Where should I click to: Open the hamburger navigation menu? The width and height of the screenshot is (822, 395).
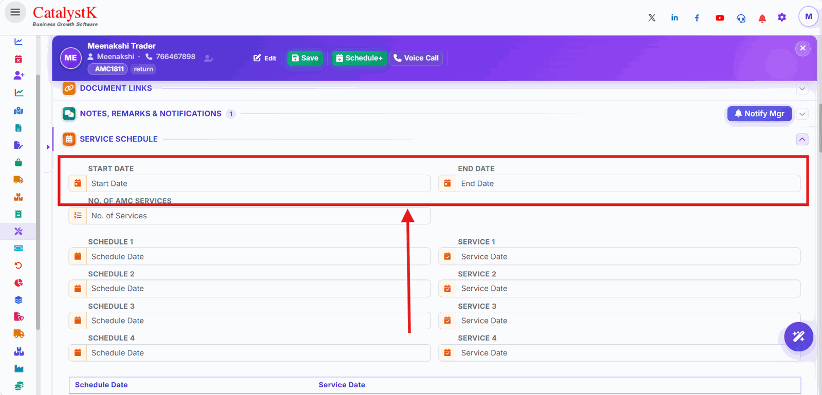pos(15,12)
